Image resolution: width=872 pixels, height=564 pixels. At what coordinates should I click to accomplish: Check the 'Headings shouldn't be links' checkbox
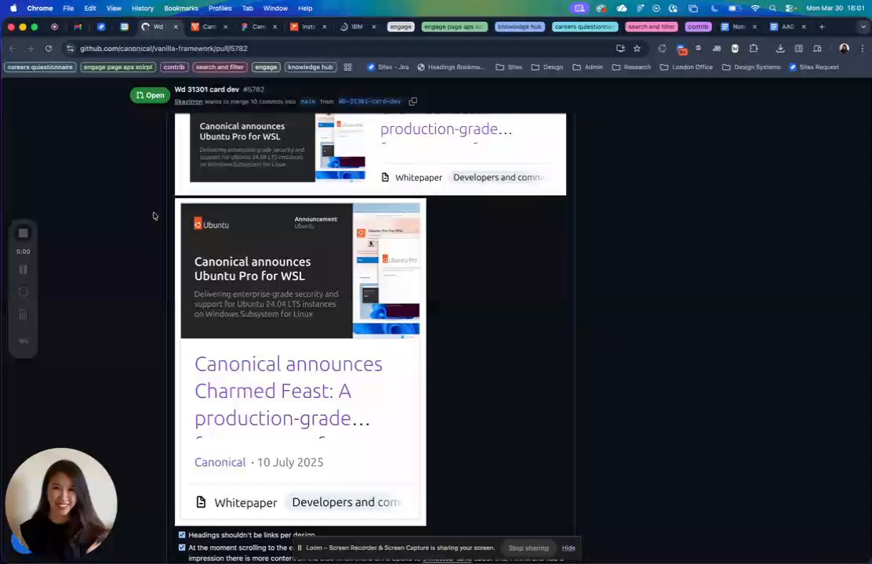click(182, 534)
